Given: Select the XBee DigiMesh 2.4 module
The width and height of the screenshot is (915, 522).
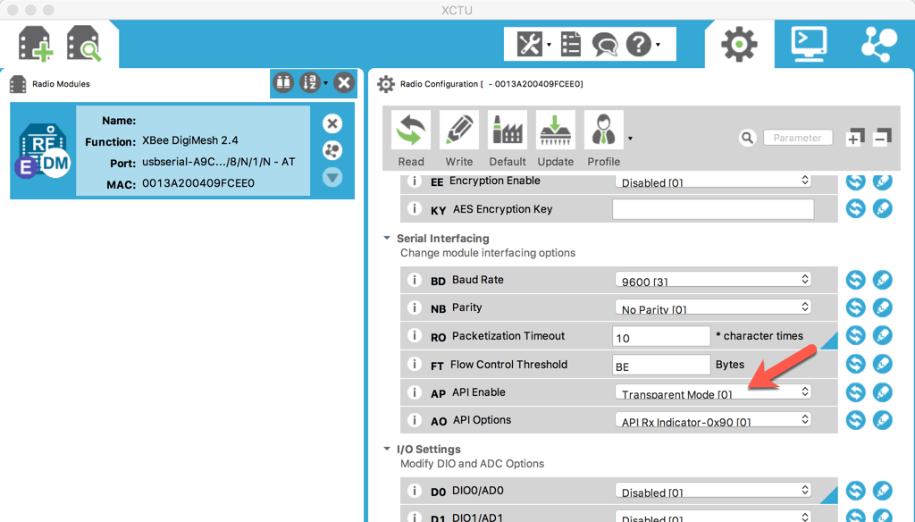Looking at the screenshot, I should point(182,151).
